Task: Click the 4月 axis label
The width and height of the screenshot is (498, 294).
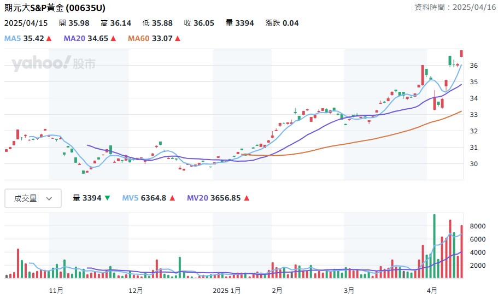Action: coord(432,291)
